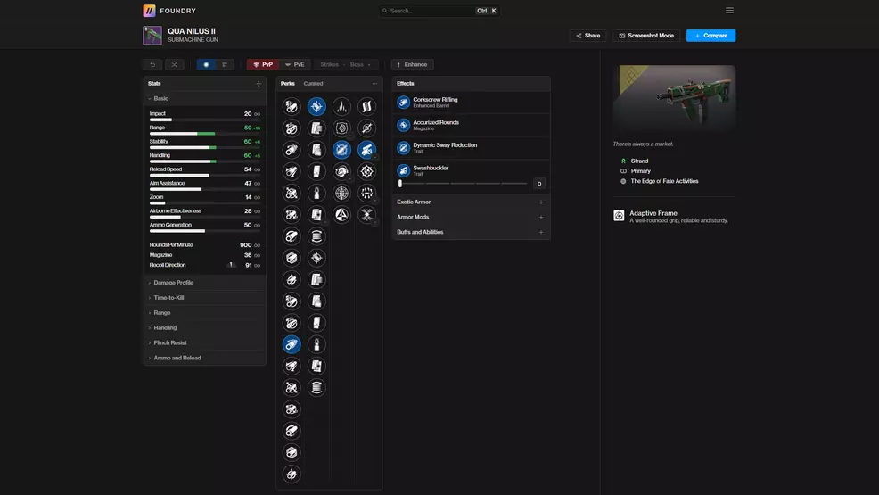879x495 pixels.
Task: Enable Screenshot Mode
Action: [x=646, y=36]
